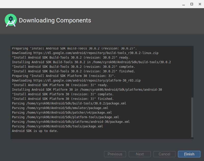Viewport: 204px width, 161px height.
Task: Click the Android Studio logo icon
Action: coord(11,20)
